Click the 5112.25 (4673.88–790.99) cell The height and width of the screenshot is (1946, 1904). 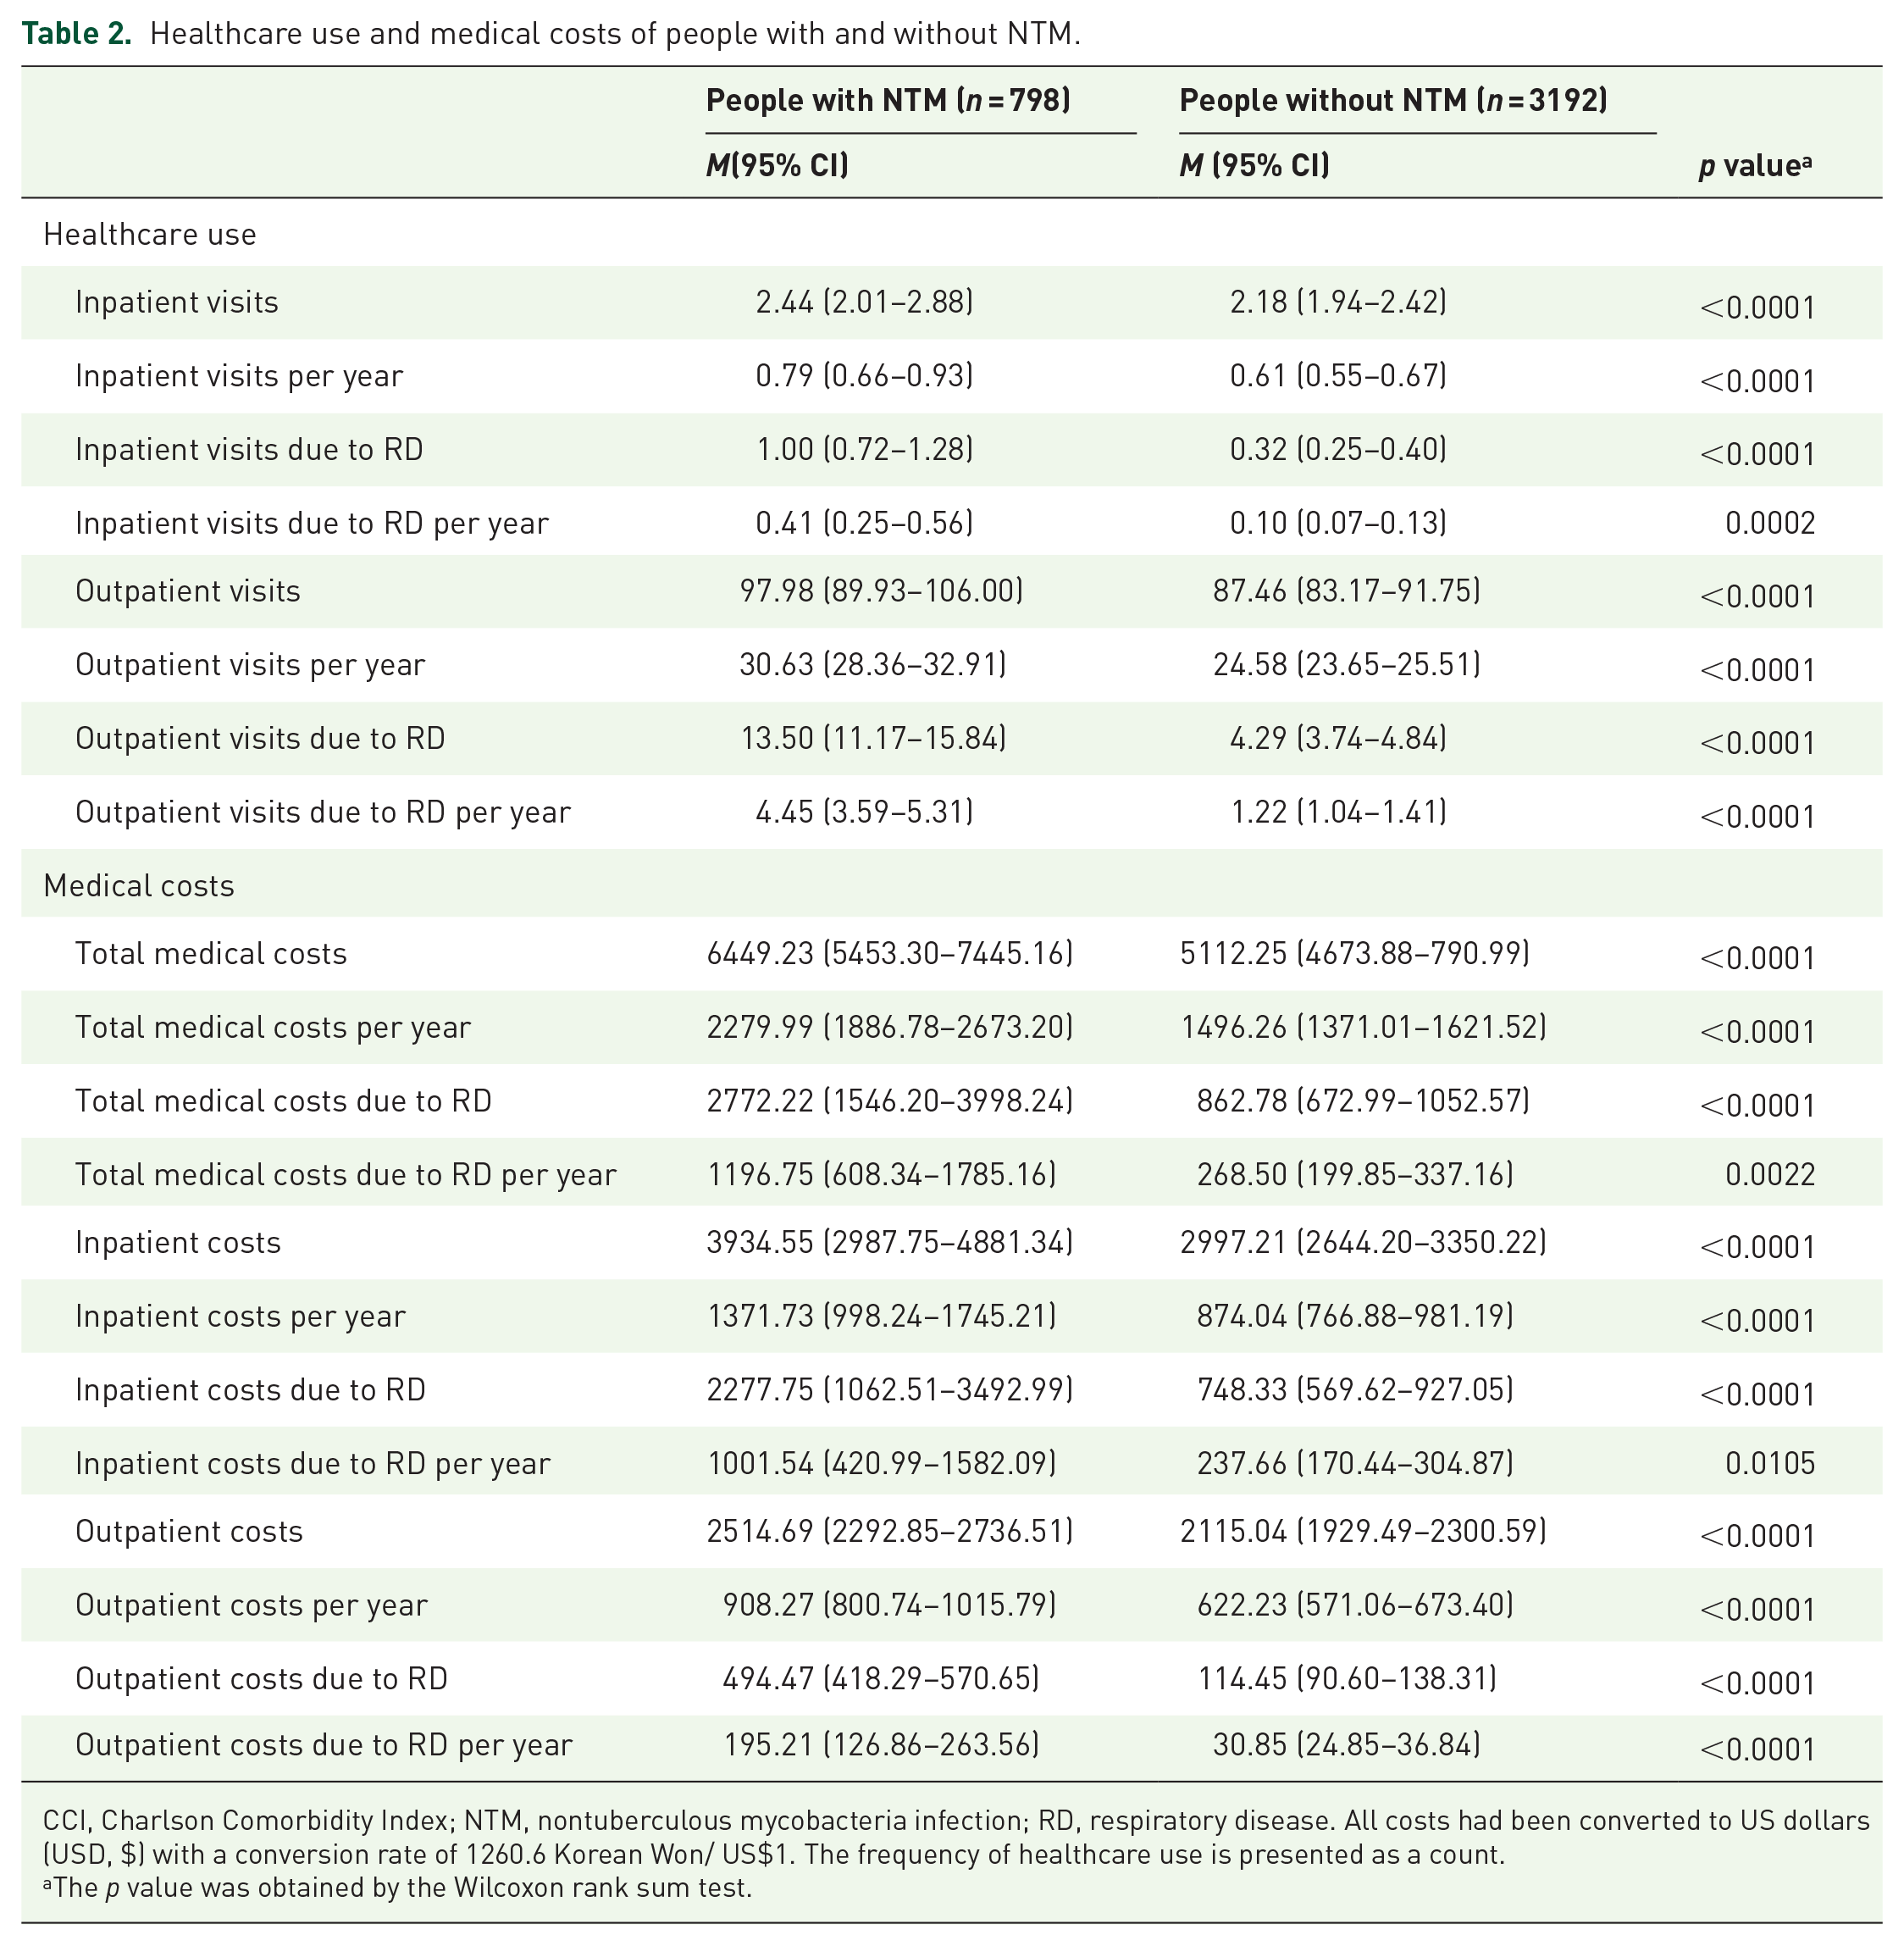point(1355,953)
